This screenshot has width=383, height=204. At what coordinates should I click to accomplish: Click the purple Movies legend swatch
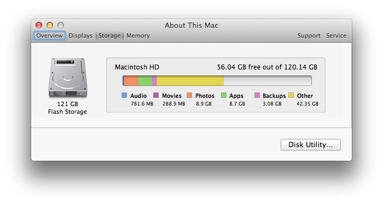156,95
